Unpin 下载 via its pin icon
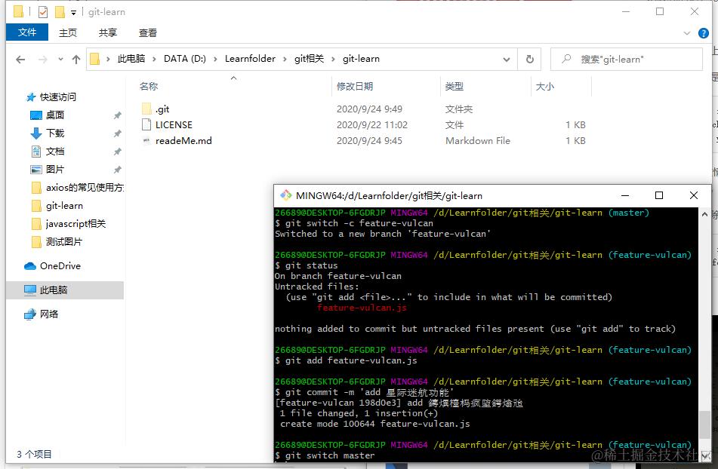 pyautogui.click(x=118, y=133)
